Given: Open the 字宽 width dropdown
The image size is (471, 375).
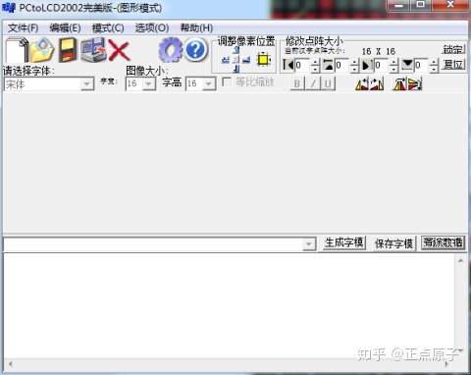Looking at the screenshot, I should (149, 84).
